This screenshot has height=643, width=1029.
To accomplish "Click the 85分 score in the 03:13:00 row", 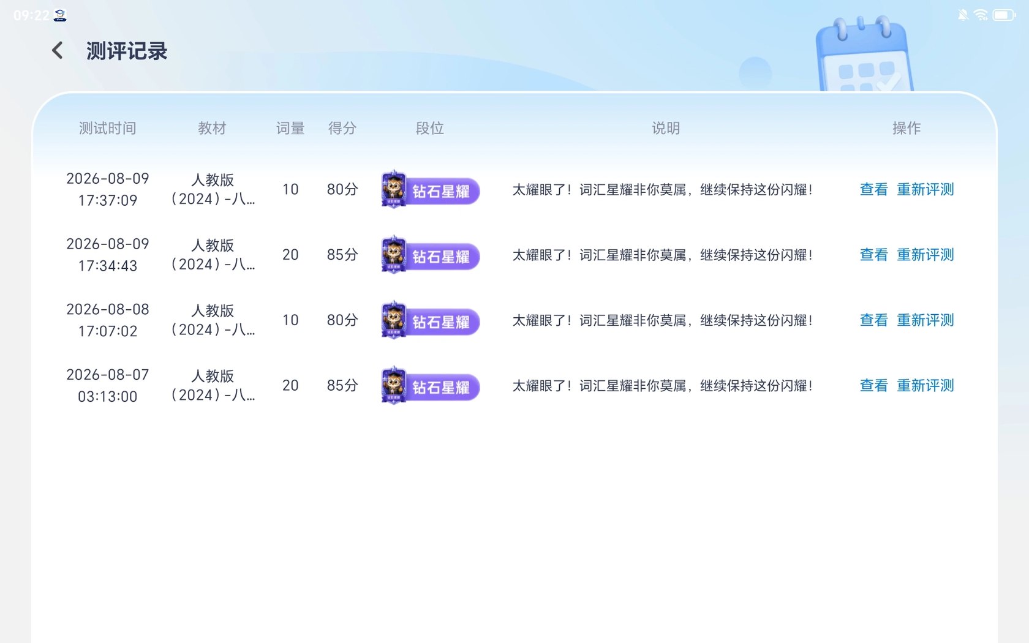I will 342,386.
